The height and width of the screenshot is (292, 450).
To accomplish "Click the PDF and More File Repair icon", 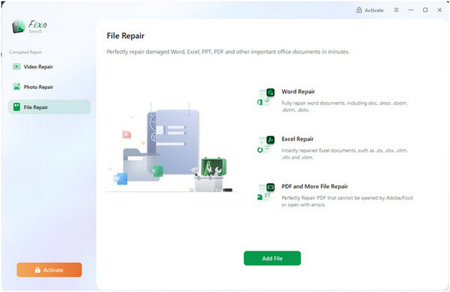I will tap(265, 192).
